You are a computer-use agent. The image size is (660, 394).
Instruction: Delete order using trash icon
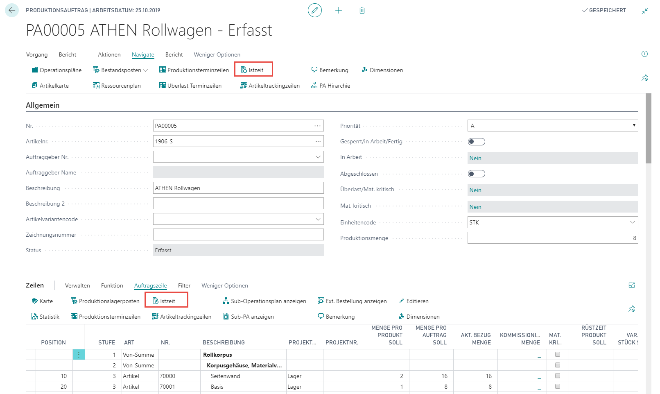click(x=362, y=10)
